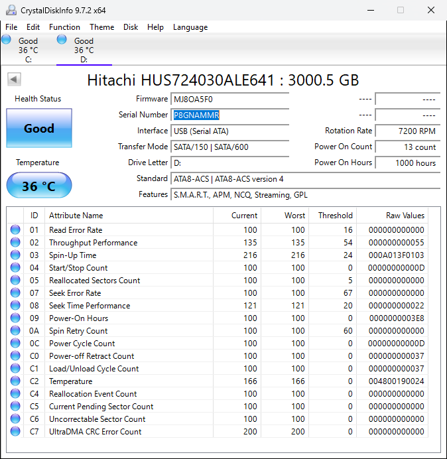Click the Health Status label

coord(38,99)
